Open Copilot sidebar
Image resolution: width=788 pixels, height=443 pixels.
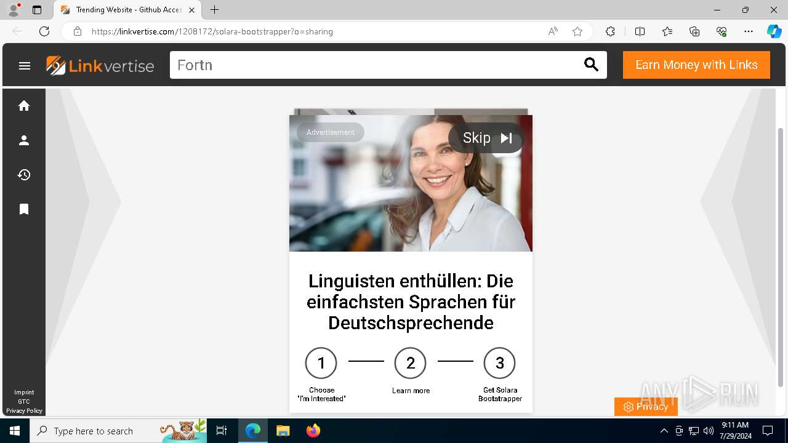tap(774, 31)
